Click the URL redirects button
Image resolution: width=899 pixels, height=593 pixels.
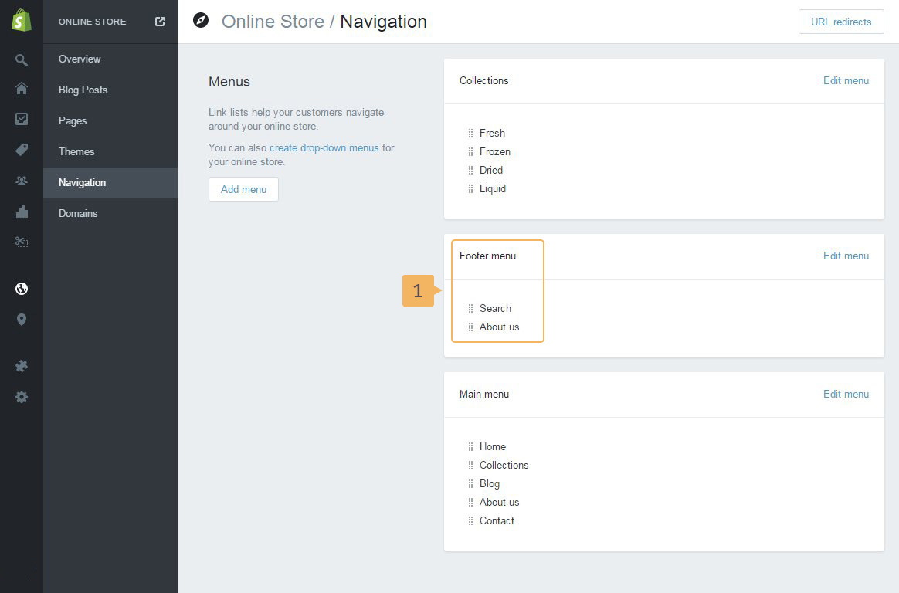(x=840, y=22)
